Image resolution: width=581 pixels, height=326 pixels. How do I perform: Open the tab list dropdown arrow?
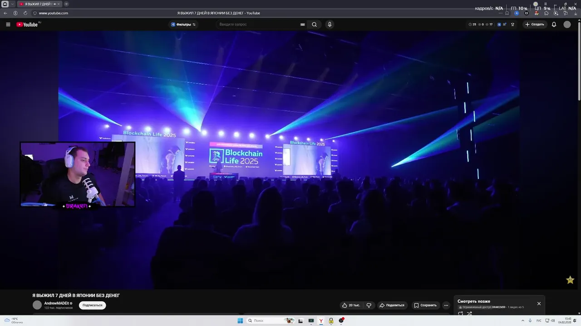[x=12, y=4]
